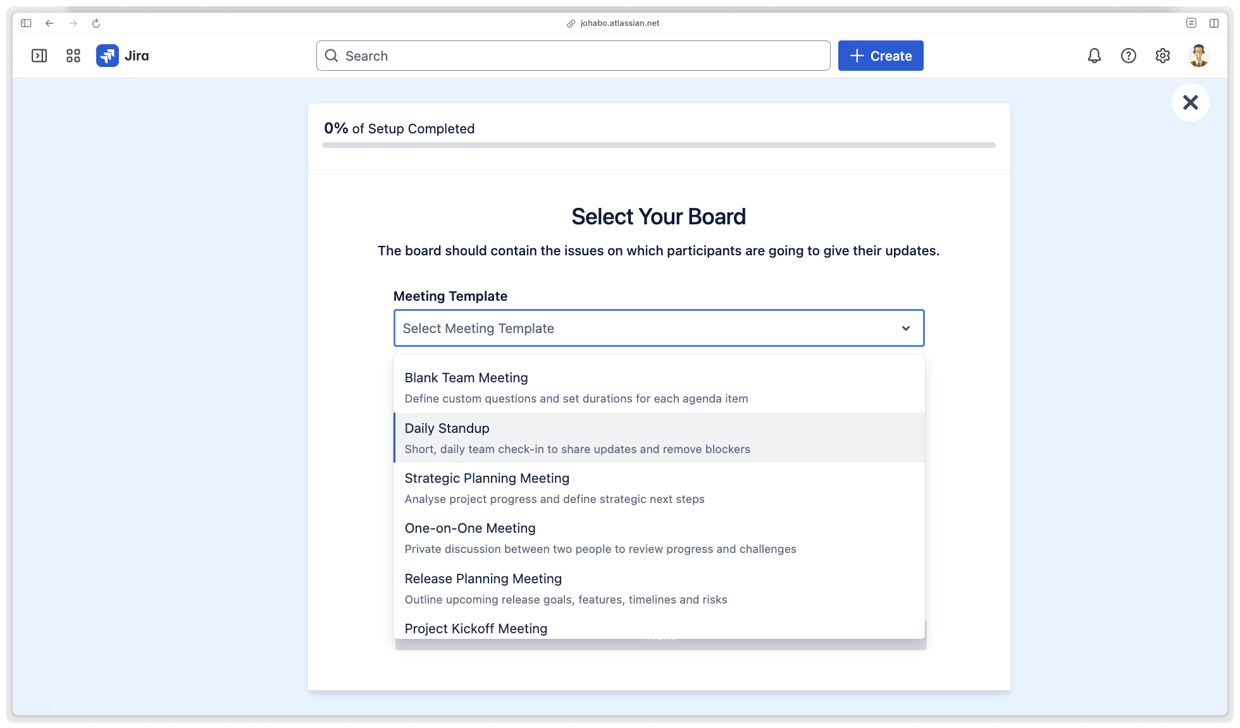Click the setup progress bar
Viewport: 1240px width, 728px height.
658,145
